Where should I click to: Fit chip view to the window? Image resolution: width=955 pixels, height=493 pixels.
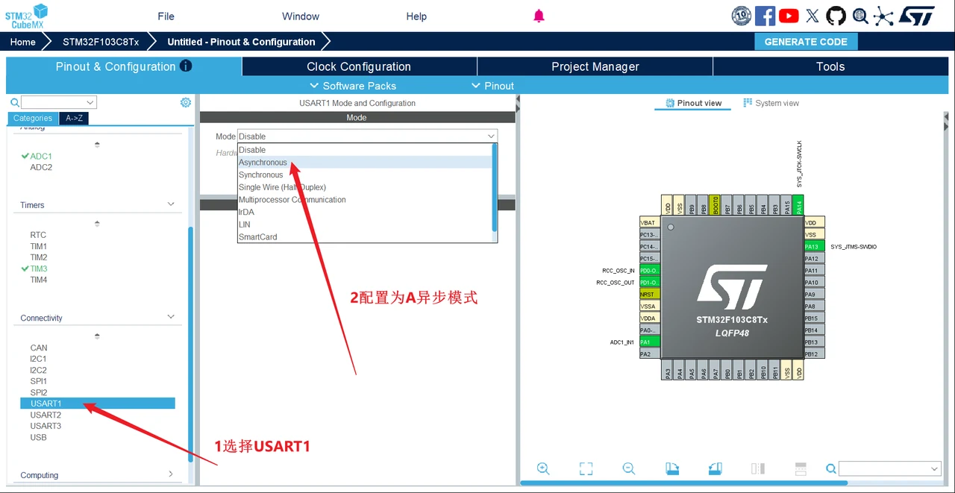(586, 468)
